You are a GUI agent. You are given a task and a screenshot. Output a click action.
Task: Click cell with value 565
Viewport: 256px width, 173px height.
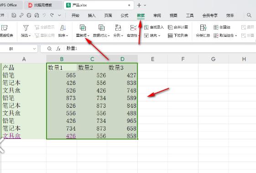pos(62,75)
